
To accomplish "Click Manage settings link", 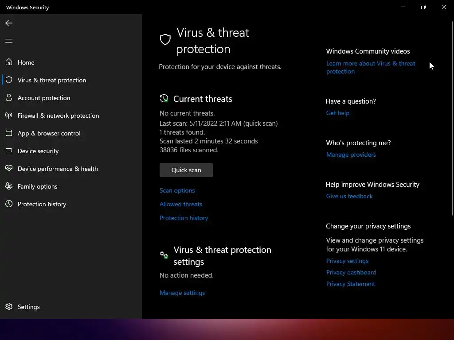I will tap(182, 293).
